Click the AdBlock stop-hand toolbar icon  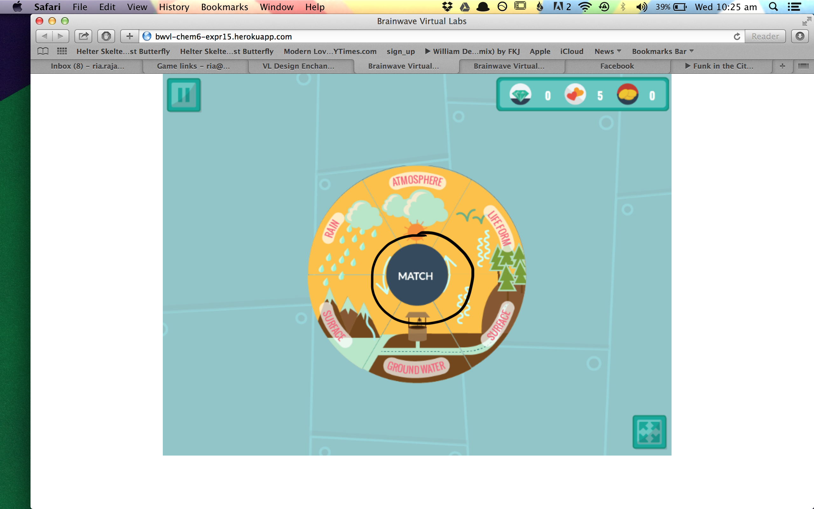point(106,36)
